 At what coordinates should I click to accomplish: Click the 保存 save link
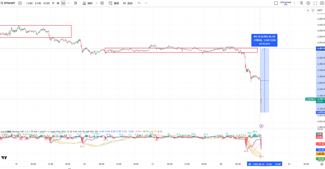pyautogui.click(x=285, y=5)
